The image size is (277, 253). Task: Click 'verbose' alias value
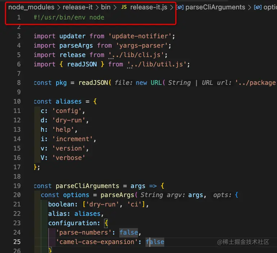tap(68, 158)
